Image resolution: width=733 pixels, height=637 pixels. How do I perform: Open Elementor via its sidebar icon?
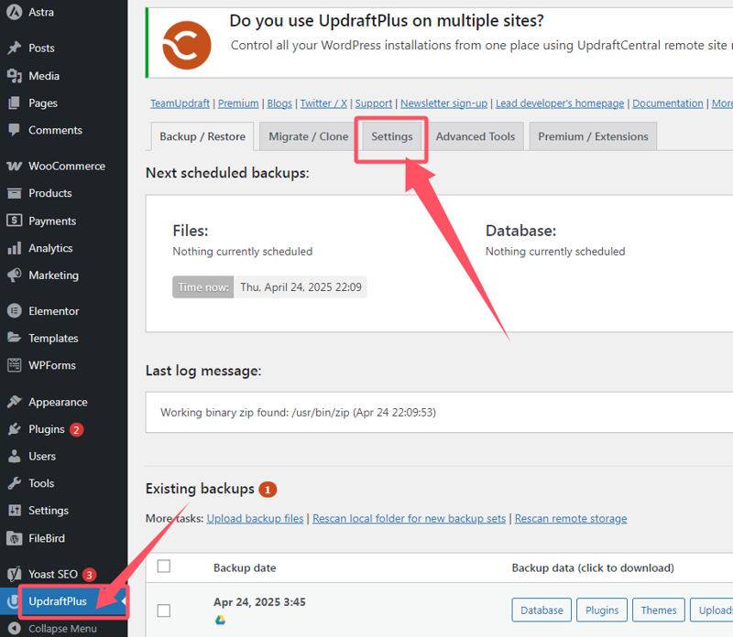coord(14,311)
